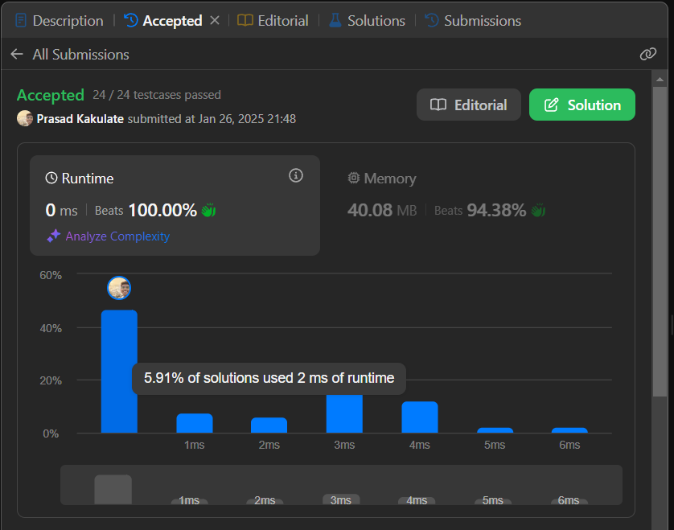Click the 2ms runtime bar
Screen dimensions: 674x530
(x=269, y=425)
